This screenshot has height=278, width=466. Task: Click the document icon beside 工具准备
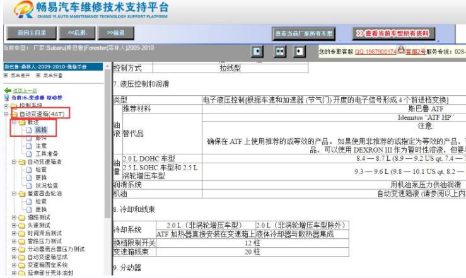click(x=29, y=154)
